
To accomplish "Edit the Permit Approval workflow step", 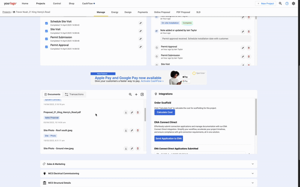I will (141, 47).
